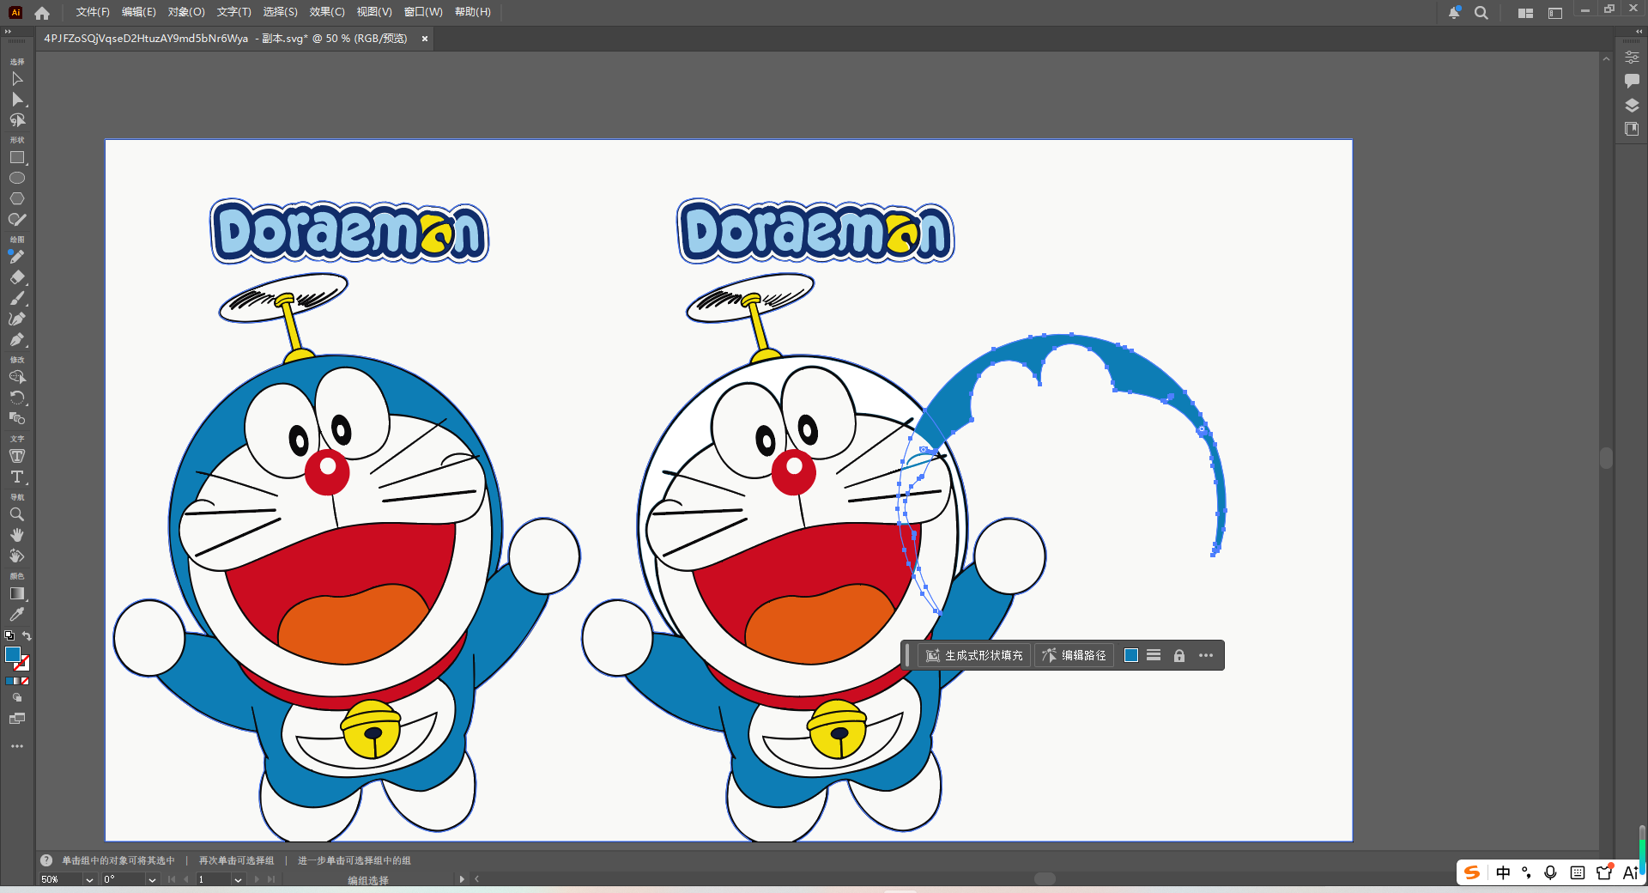Click the 编辑路径 button

click(x=1074, y=656)
